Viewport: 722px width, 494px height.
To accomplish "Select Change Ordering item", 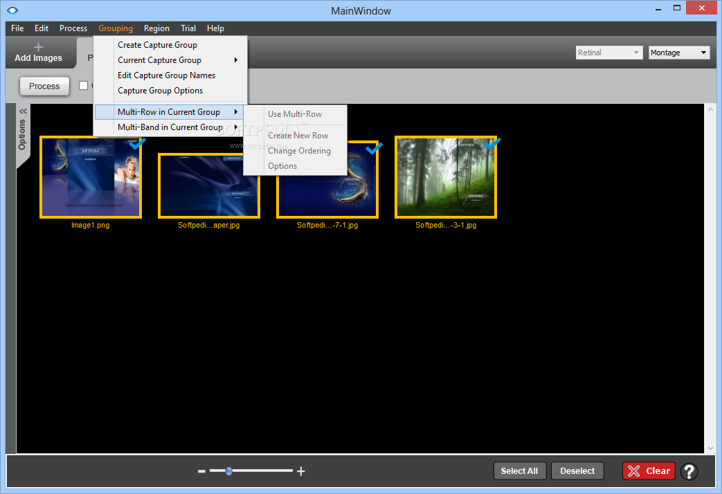I will [x=295, y=151].
